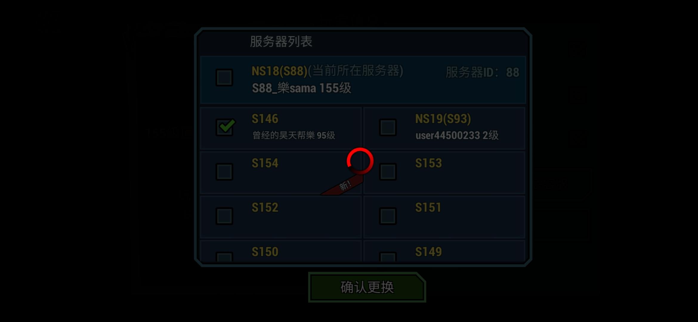Click the 服务器ID: 88 label
Screen dimensions: 698x322
point(482,72)
